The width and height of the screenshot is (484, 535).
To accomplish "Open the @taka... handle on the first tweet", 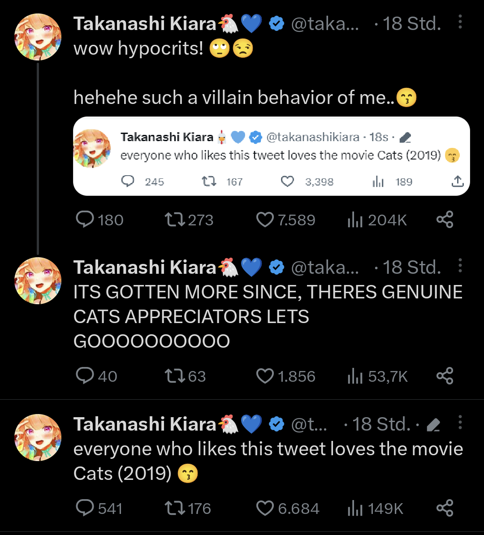I will pos(325,24).
